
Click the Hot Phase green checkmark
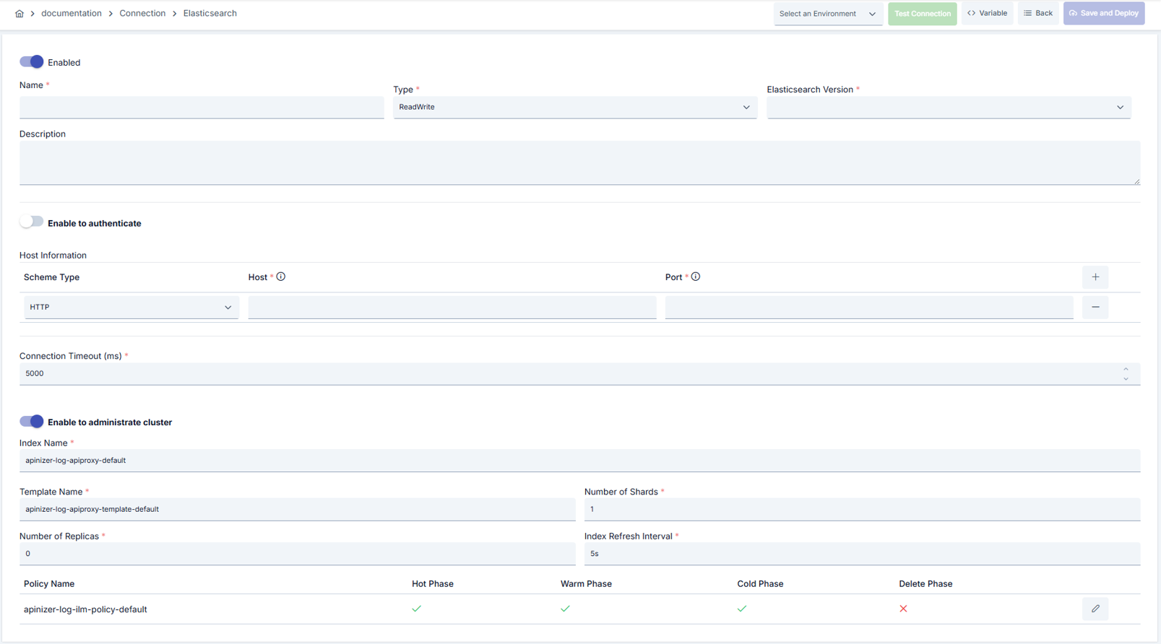point(417,609)
